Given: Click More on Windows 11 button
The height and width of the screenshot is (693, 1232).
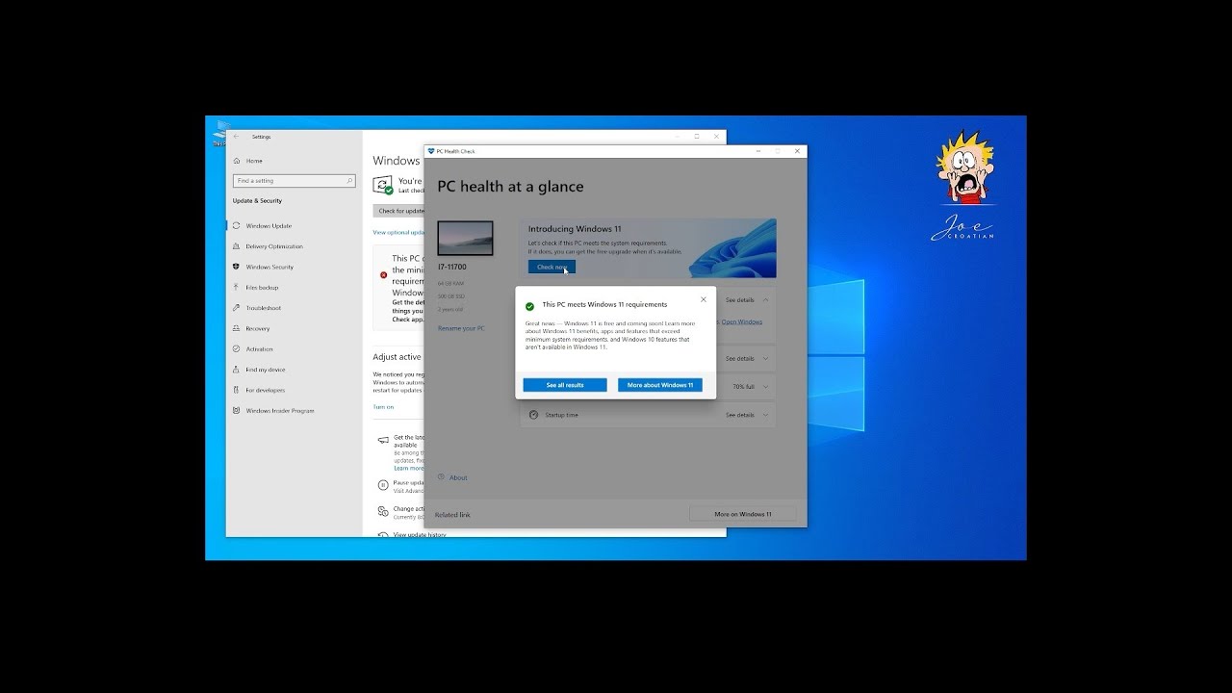Looking at the screenshot, I should [743, 514].
